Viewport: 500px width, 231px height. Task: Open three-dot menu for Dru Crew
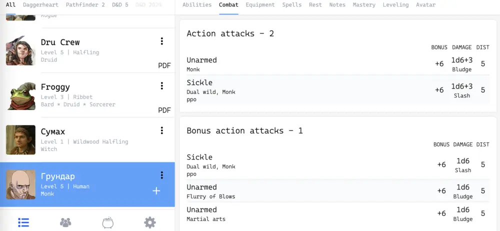coord(161,41)
